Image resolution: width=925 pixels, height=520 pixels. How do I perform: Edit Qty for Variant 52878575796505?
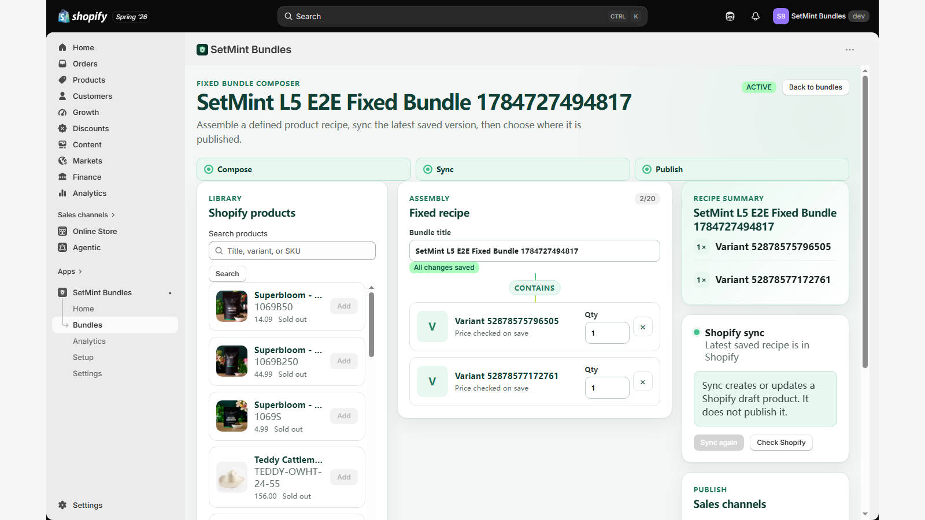[607, 333]
